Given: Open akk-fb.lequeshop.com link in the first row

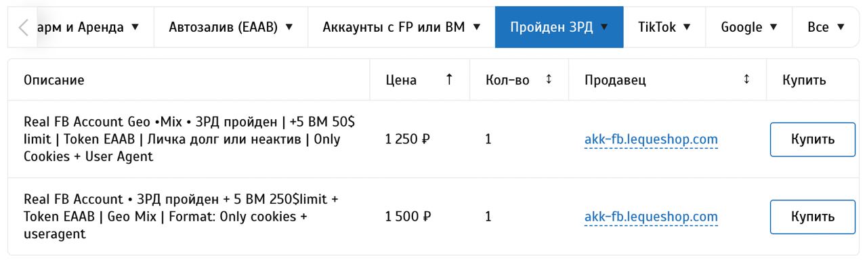Looking at the screenshot, I should tap(651, 140).
